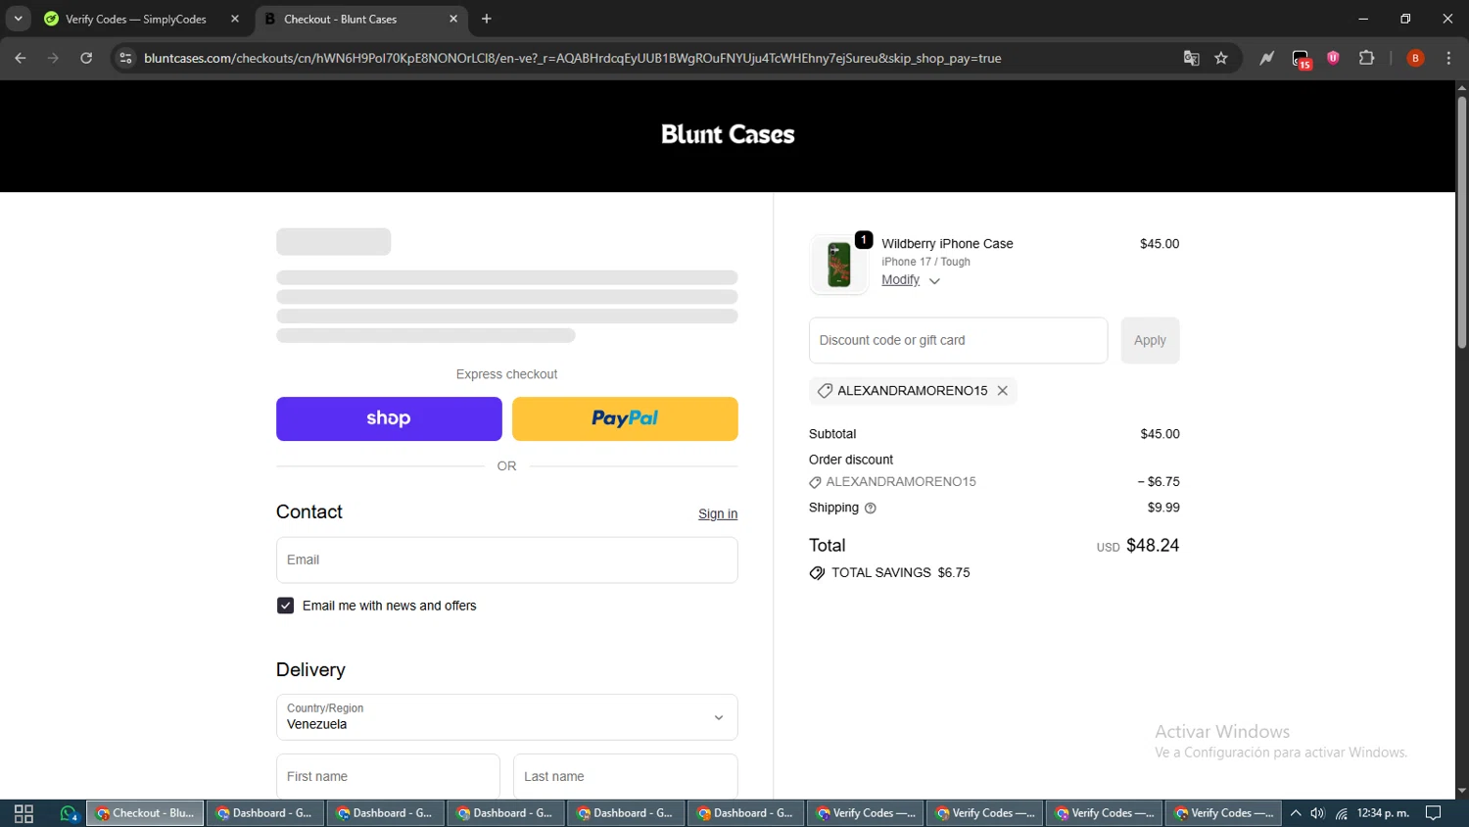Screen dimensions: 1469x827
Task: Select the Checkout - Blu... taskbar window
Action: coord(145,813)
